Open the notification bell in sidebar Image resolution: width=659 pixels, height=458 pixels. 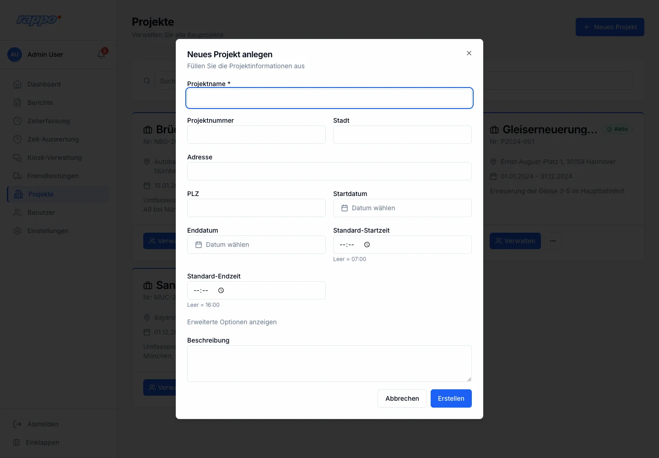click(102, 55)
